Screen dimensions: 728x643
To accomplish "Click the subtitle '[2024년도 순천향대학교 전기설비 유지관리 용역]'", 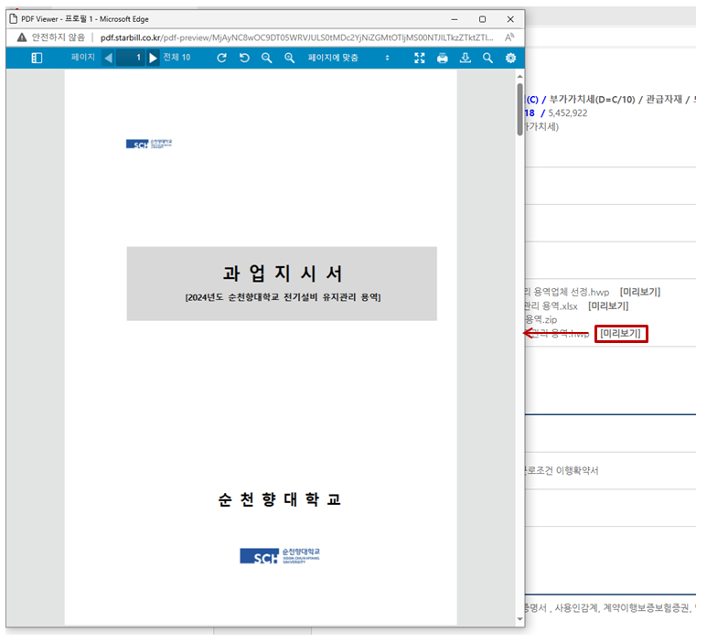I will pos(283,297).
